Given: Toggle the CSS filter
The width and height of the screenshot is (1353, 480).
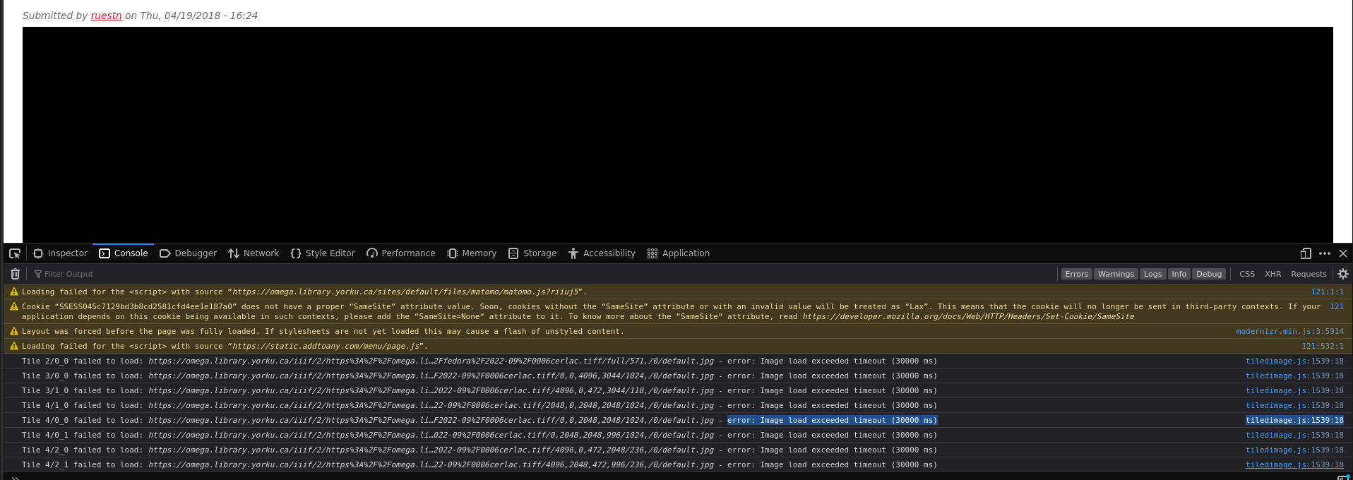Looking at the screenshot, I should click(x=1247, y=274).
